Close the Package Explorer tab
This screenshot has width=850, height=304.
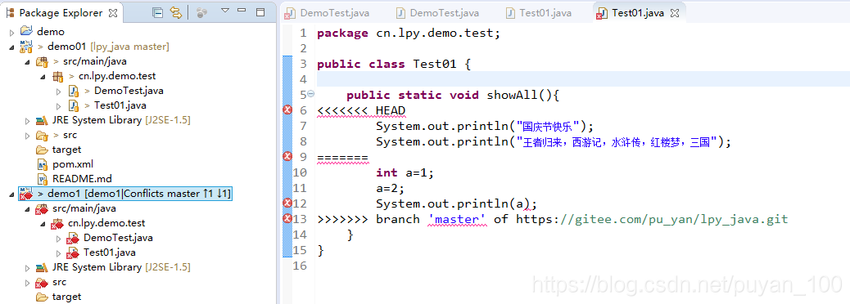click(113, 12)
